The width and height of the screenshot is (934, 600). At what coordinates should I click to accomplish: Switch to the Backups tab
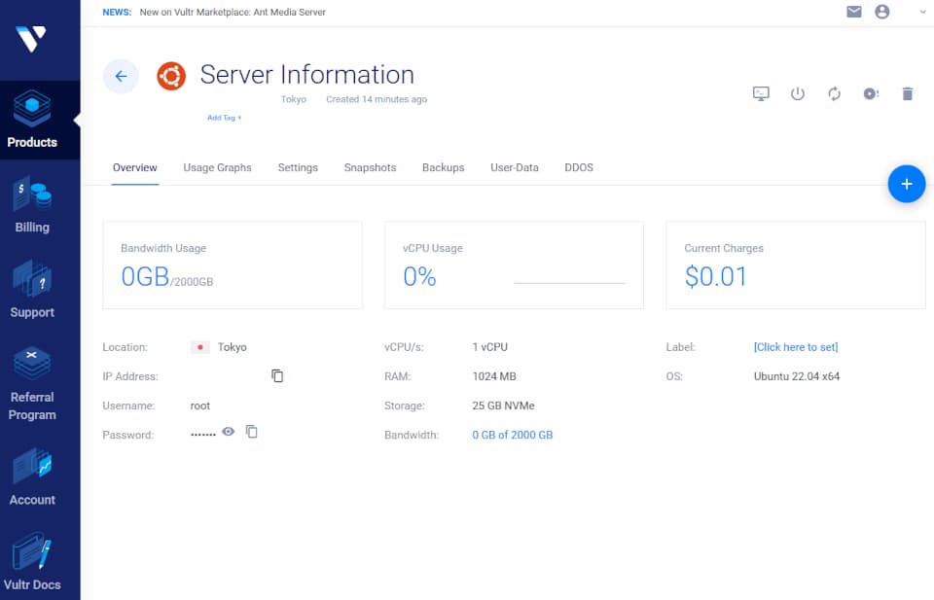[444, 168]
